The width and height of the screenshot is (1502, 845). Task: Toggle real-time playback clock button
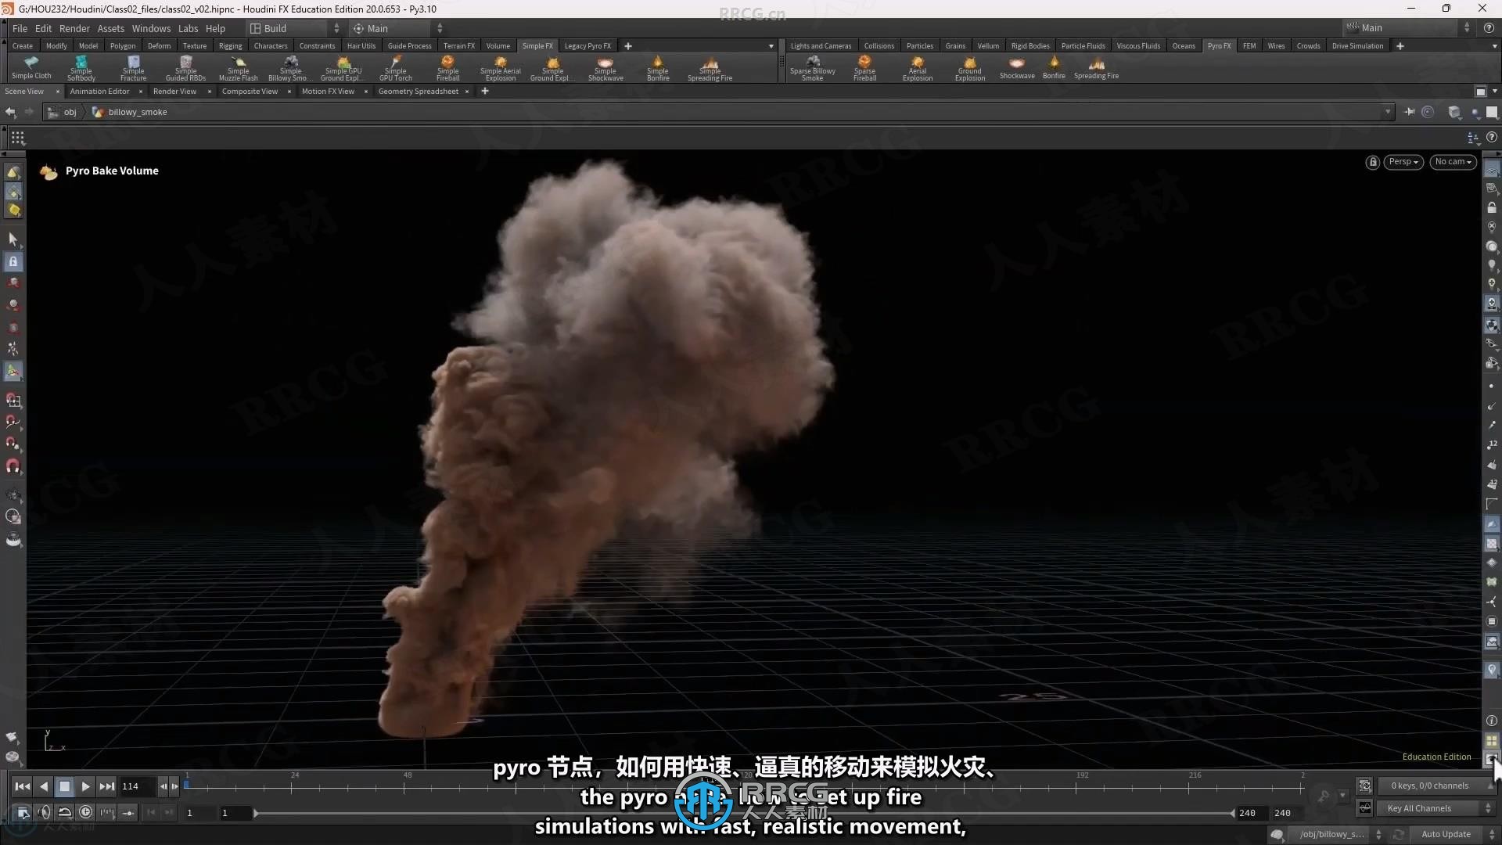coord(85,812)
